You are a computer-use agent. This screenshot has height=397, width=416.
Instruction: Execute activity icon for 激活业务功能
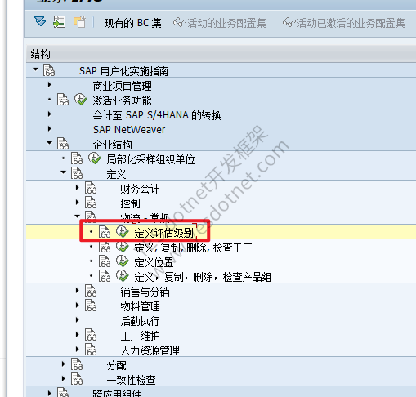pyautogui.click(x=81, y=100)
